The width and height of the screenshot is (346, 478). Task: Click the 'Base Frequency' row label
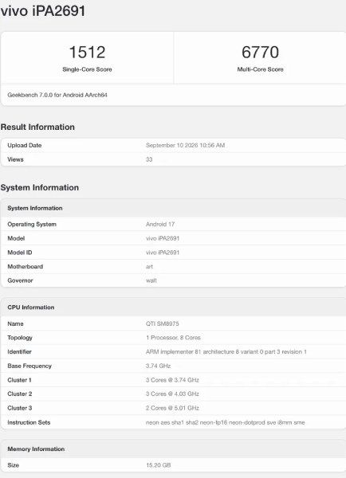29,366
